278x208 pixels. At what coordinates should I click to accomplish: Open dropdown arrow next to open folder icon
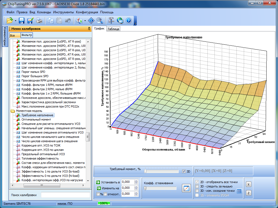click(15, 21)
